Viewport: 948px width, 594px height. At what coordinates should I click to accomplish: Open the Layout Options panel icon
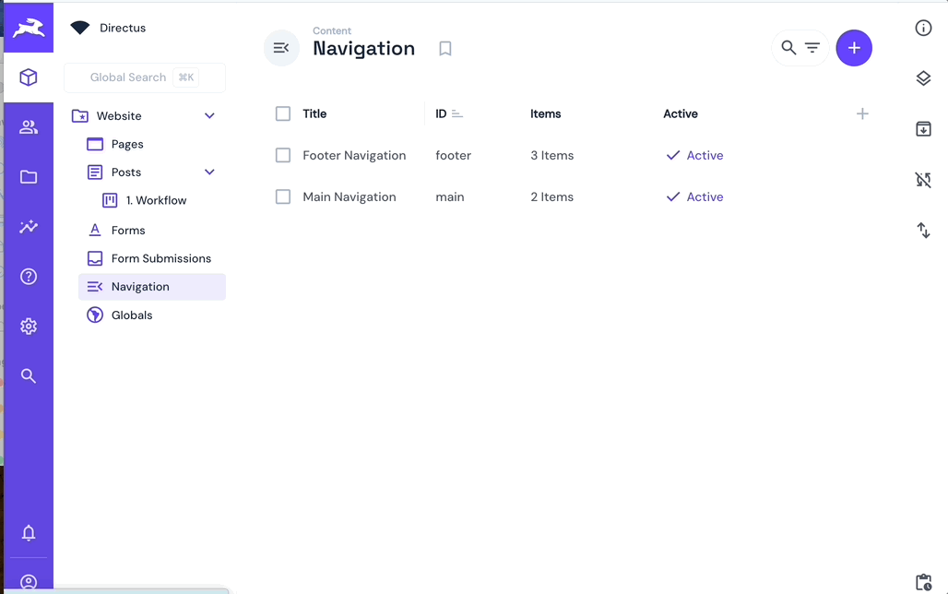click(923, 77)
